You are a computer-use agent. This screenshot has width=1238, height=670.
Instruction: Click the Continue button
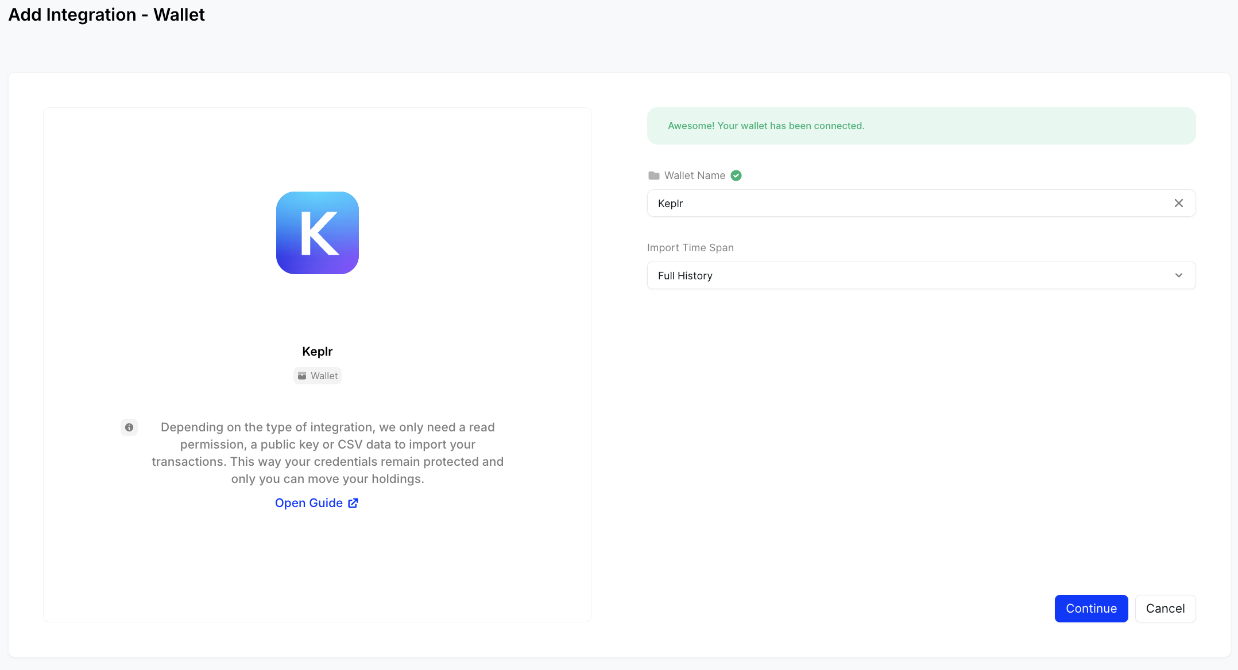point(1091,609)
